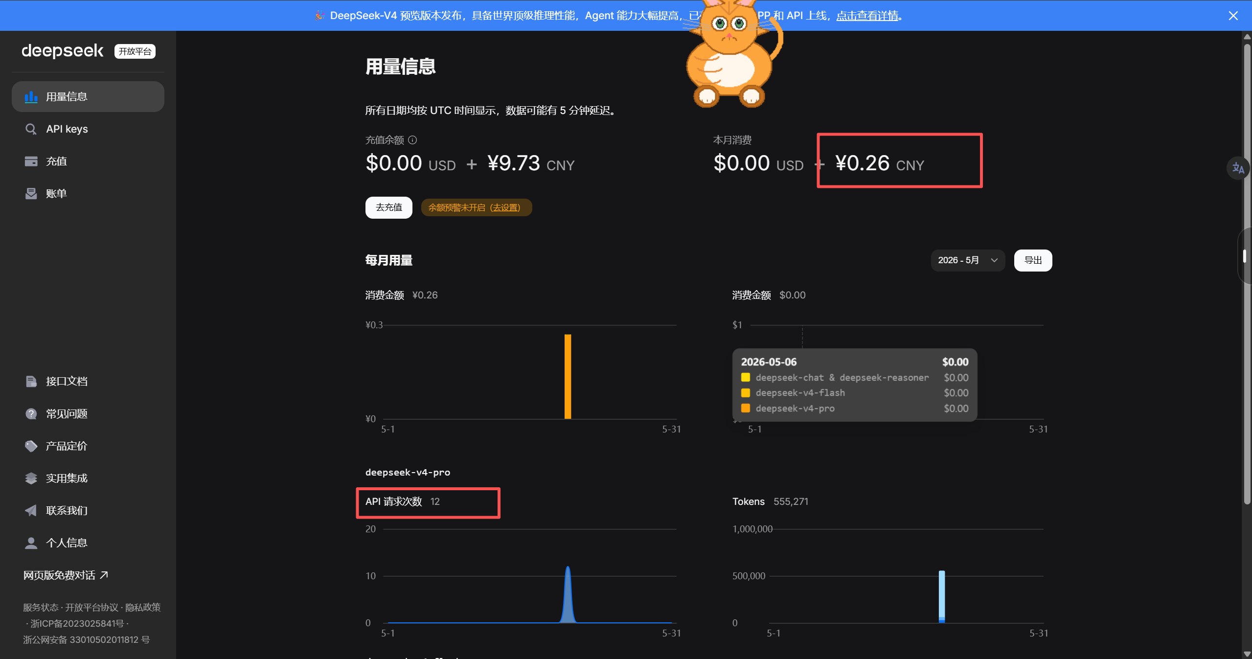Click the 2026-05-06 tooltip date
The width and height of the screenshot is (1252, 659).
(x=769, y=362)
